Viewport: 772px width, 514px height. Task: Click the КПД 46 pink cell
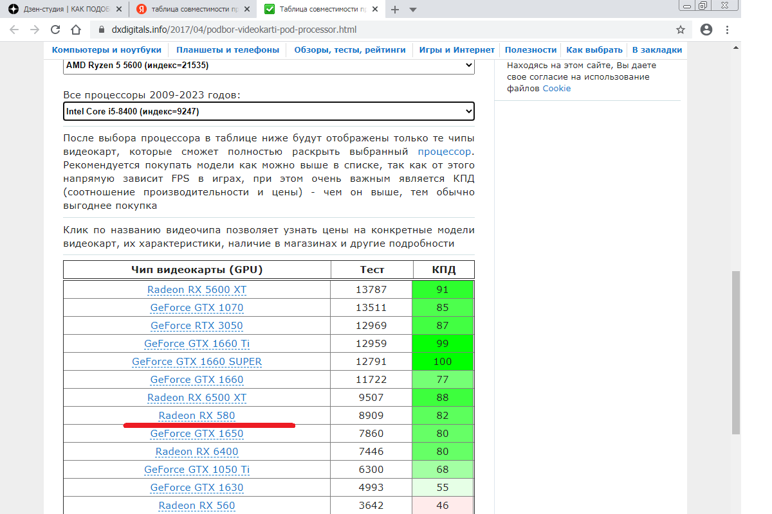pyautogui.click(x=443, y=506)
